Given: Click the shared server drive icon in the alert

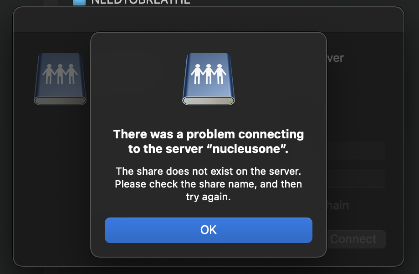Looking at the screenshot, I should (209, 79).
